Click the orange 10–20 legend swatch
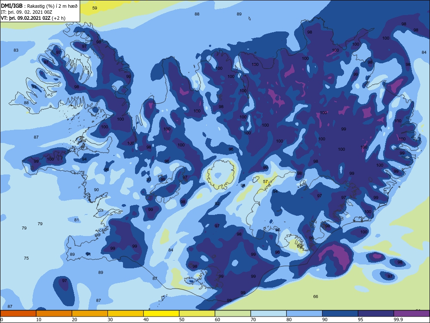 (54, 314)
